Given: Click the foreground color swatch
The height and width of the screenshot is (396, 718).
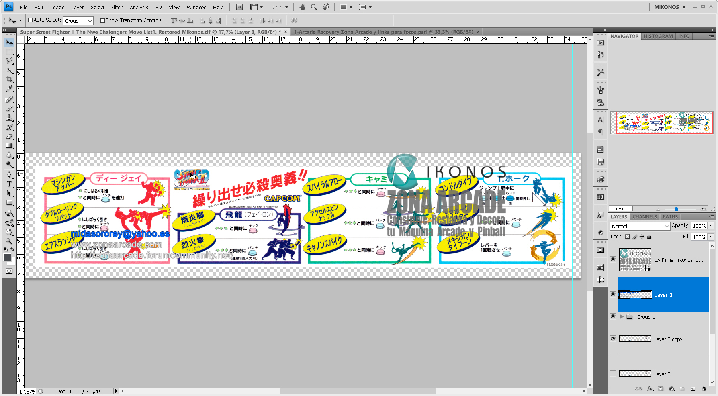Looking at the screenshot, I should point(7,257).
